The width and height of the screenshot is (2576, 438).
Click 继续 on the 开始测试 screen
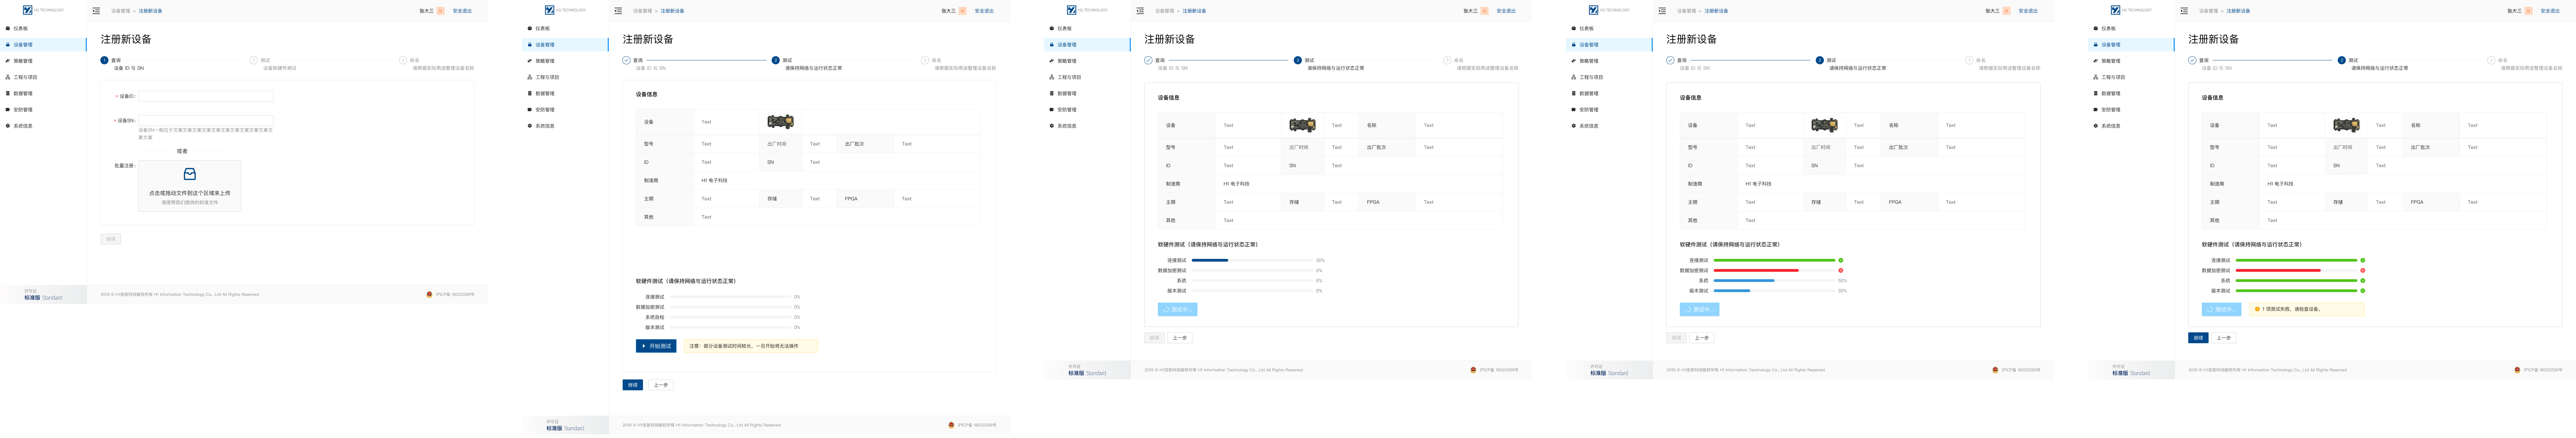(633, 385)
